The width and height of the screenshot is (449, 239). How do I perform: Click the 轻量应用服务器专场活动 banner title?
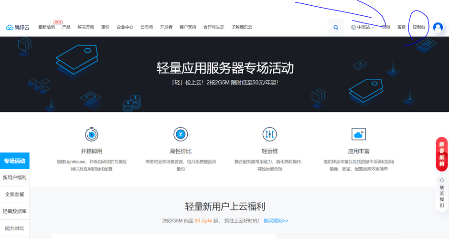point(225,68)
